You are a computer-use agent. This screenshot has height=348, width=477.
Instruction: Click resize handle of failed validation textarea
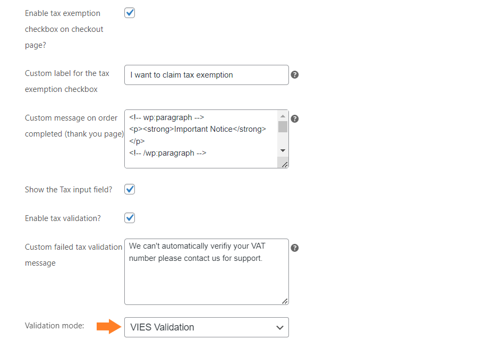point(284,301)
